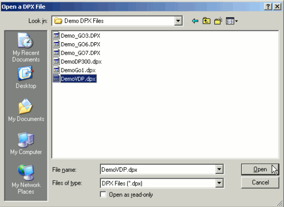
Task: Select file name Demo_GO3.DPX
Action: (x=80, y=36)
